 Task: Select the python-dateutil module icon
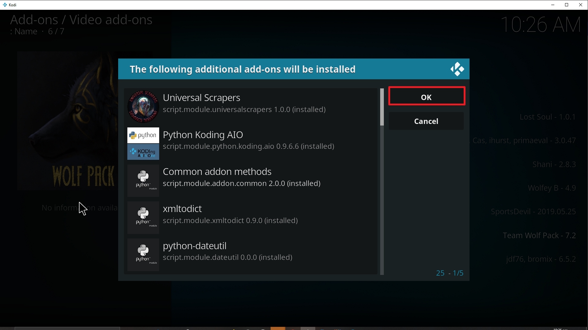point(143,255)
